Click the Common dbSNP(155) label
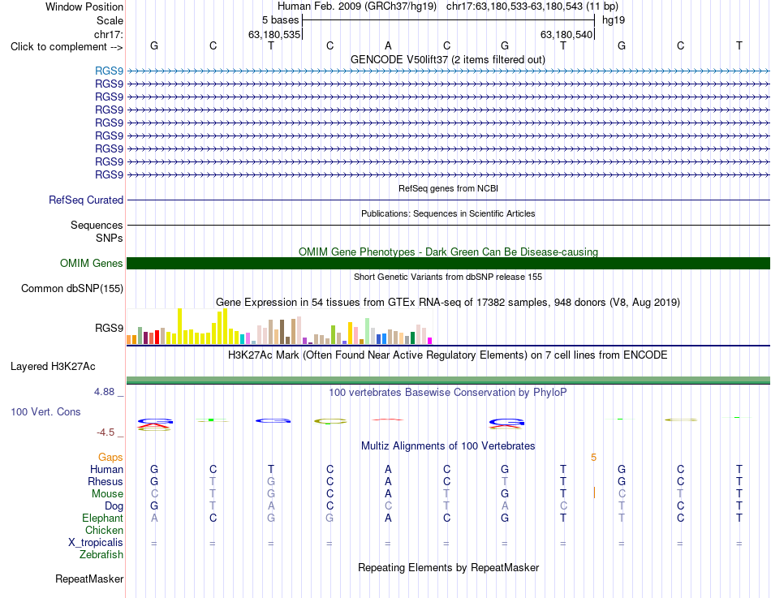Viewport: 771px width, 598px height. (71, 288)
